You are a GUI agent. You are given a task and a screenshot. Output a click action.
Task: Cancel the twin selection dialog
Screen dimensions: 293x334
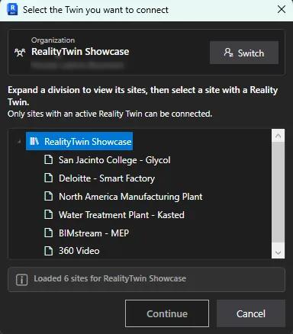pyautogui.click(x=251, y=313)
